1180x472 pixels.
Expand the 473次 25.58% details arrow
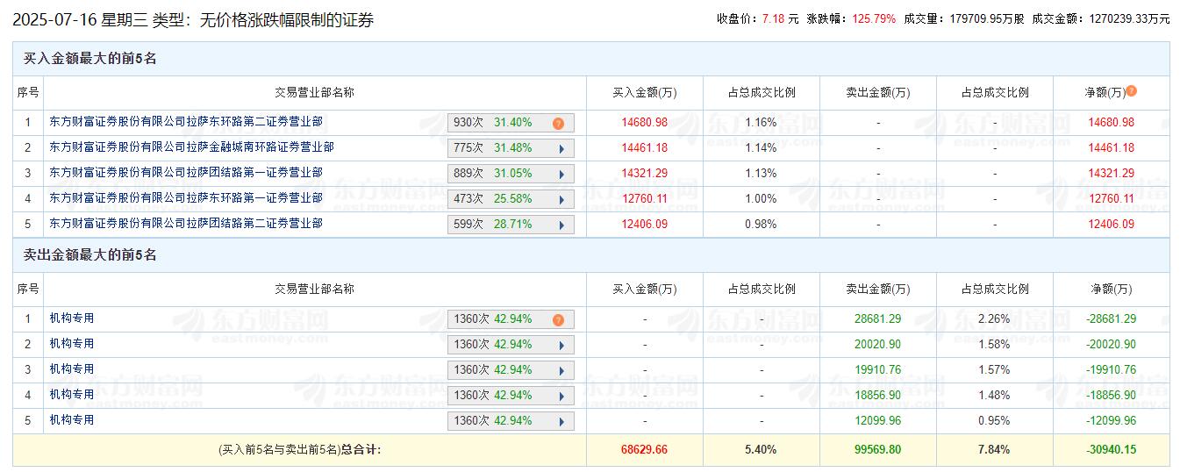pyautogui.click(x=561, y=200)
